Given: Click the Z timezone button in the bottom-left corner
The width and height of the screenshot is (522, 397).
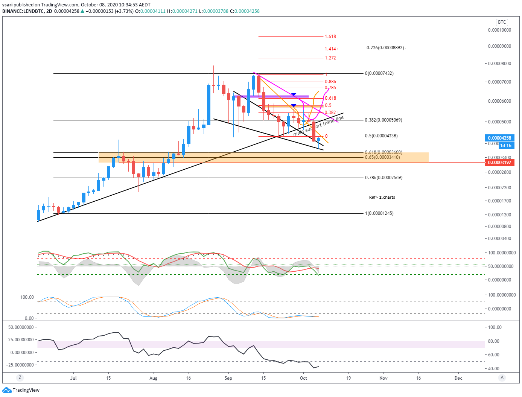Looking at the screenshot, I should pyautogui.click(x=20, y=377).
